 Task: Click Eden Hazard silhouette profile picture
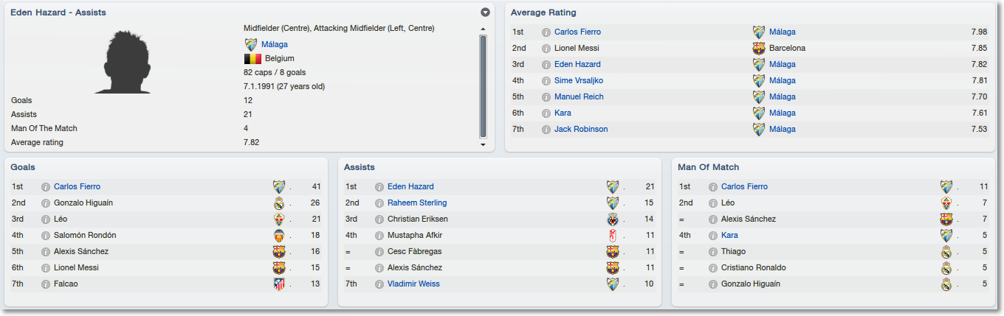coord(123,62)
